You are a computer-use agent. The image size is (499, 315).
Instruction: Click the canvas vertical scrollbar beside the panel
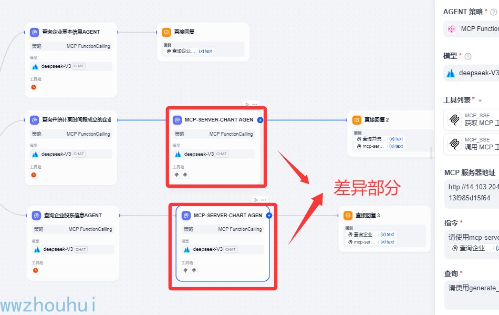(431, 153)
